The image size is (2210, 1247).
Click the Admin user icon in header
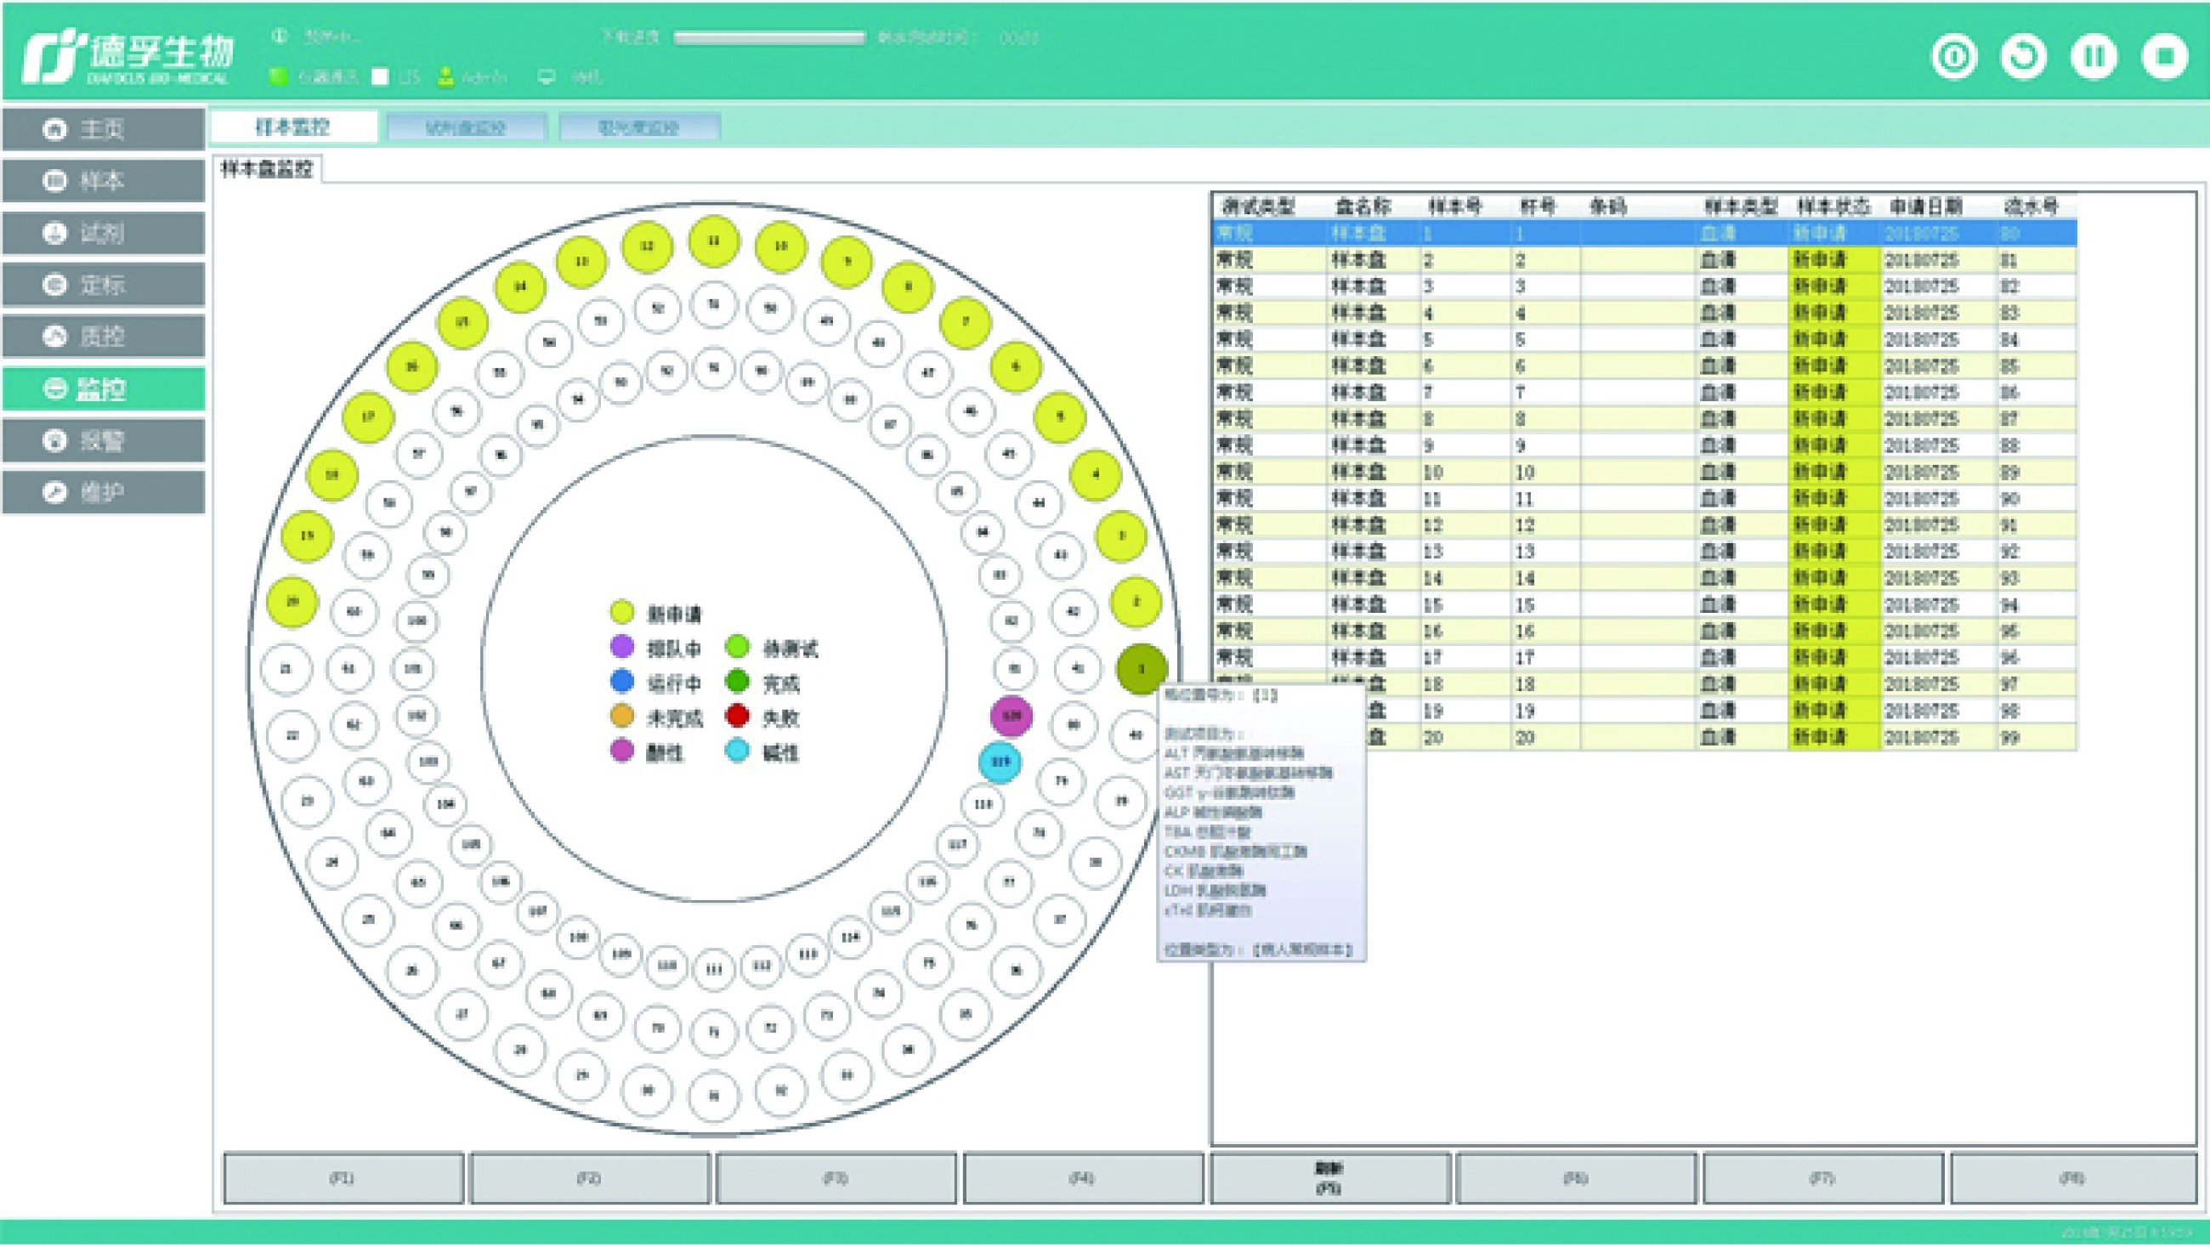(x=445, y=77)
